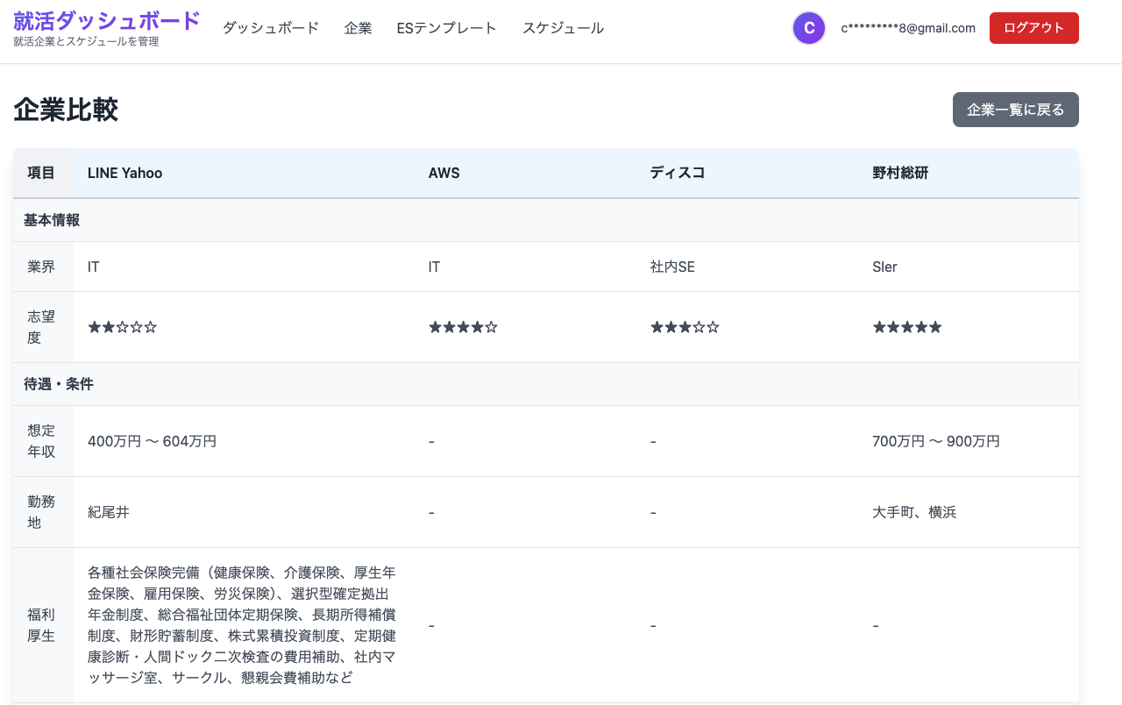This screenshot has width=1122, height=705.
Task: Click the purple user avatar icon
Action: point(809,28)
